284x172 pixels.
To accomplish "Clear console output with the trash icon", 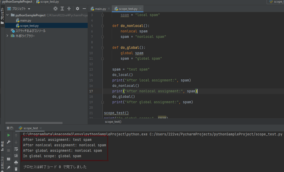I will click(16, 169).
